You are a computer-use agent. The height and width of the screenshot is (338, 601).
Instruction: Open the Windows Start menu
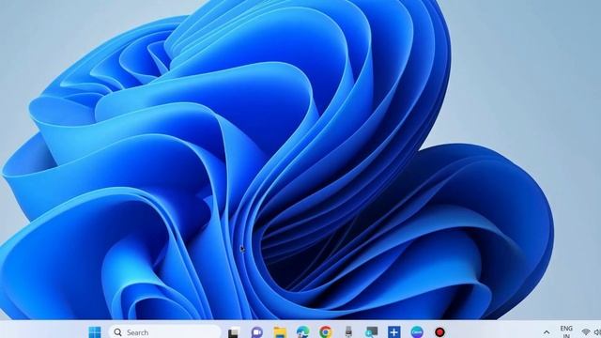pyautogui.click(x=95, y=331)
